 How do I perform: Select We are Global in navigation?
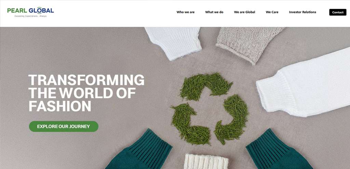click(244, 12)
